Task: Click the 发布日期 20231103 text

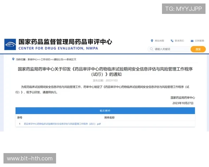Action: pos(105,80)
